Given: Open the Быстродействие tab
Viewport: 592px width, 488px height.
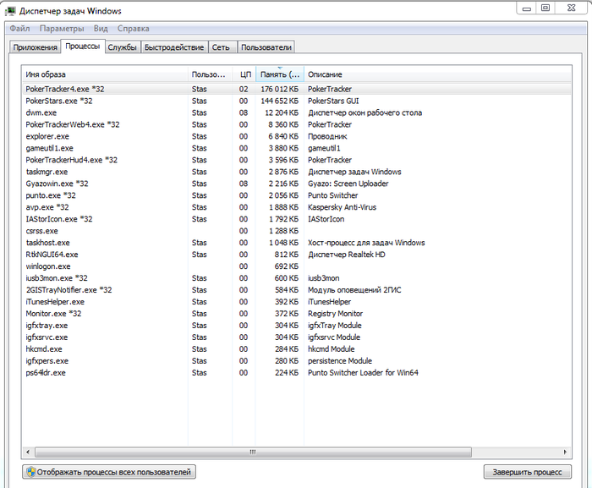Looking at the screenshot, I should click(174, 47).
